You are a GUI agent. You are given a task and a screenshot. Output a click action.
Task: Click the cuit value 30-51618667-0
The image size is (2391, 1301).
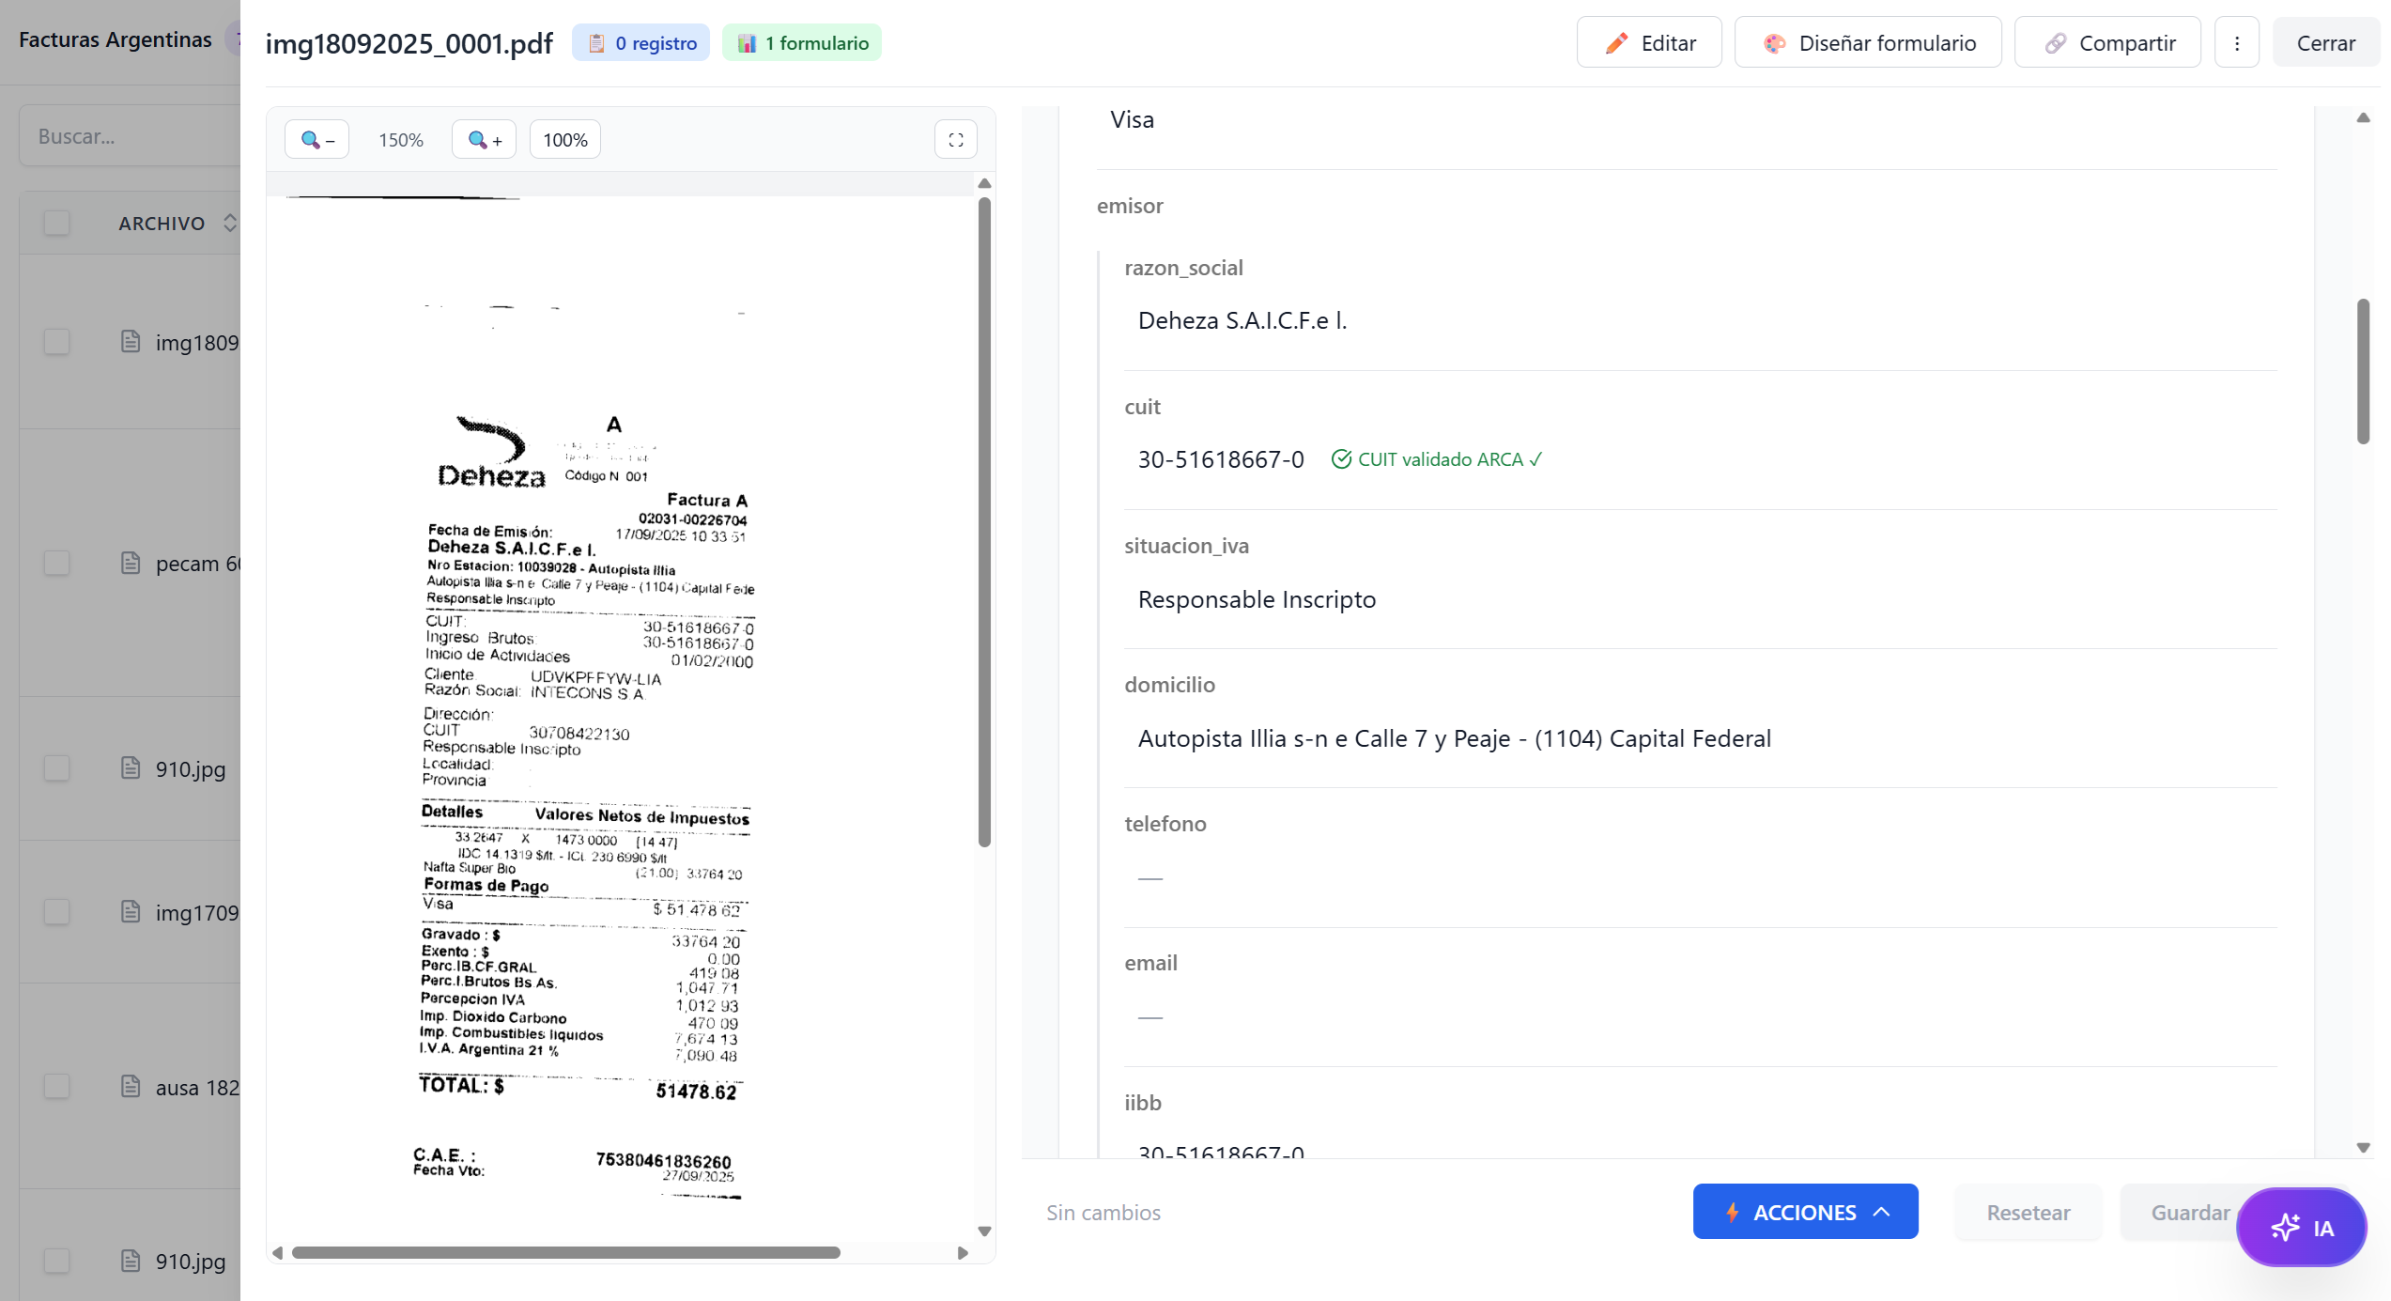click(x=1221, y=459)
